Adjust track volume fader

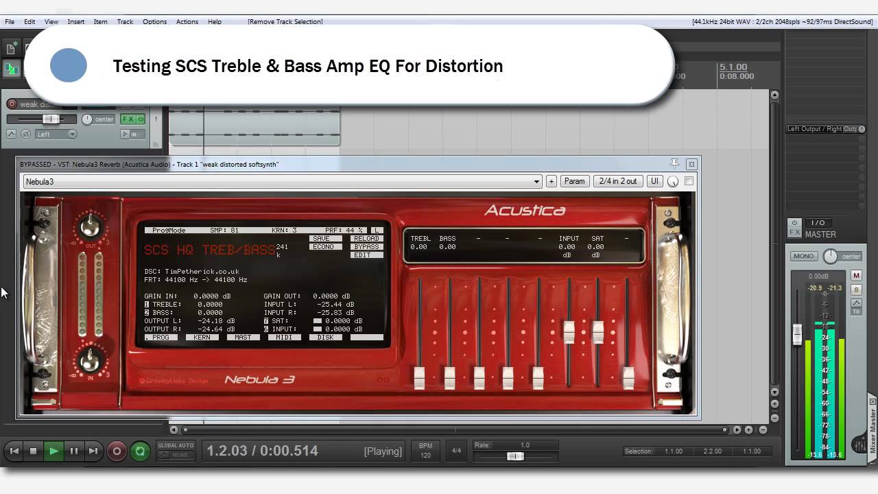click(50, 119)
